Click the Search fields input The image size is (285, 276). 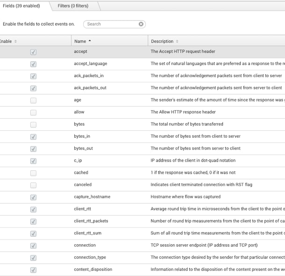pyautogui.click(x=114, y=24)
